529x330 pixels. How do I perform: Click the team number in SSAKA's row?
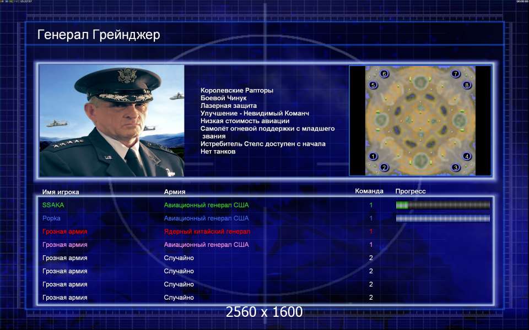[x=371, y=205]
